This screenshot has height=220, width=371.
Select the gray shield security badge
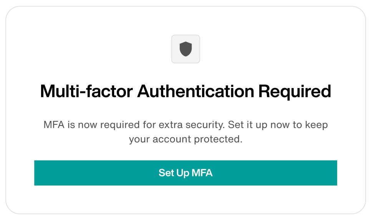185,49
